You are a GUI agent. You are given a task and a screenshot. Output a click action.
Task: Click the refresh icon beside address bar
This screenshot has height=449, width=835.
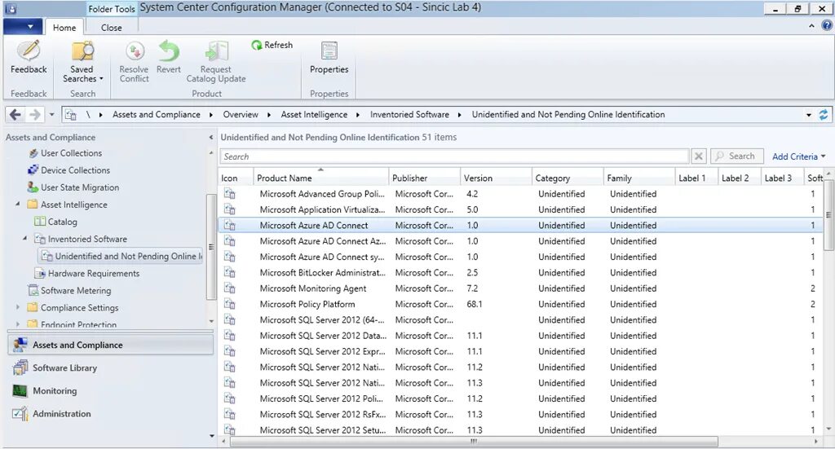tap(824, 114)
